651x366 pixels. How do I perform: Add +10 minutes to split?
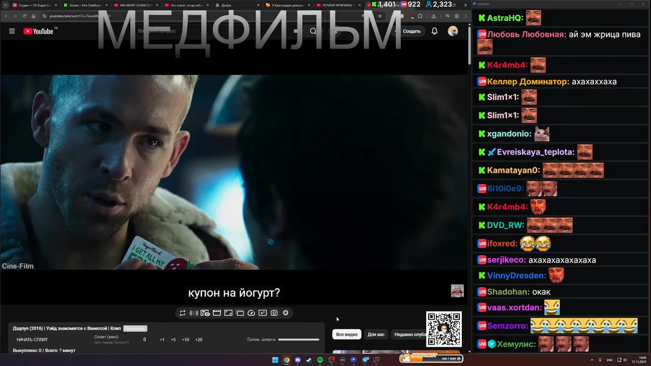coord(185,340)
